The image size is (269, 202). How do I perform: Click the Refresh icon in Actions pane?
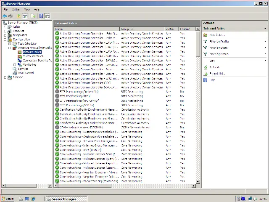click(206, 67)
